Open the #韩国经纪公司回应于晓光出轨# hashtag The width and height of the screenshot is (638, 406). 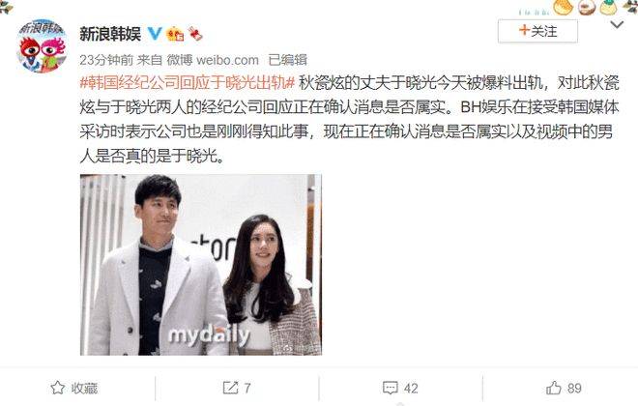[188, 83]
